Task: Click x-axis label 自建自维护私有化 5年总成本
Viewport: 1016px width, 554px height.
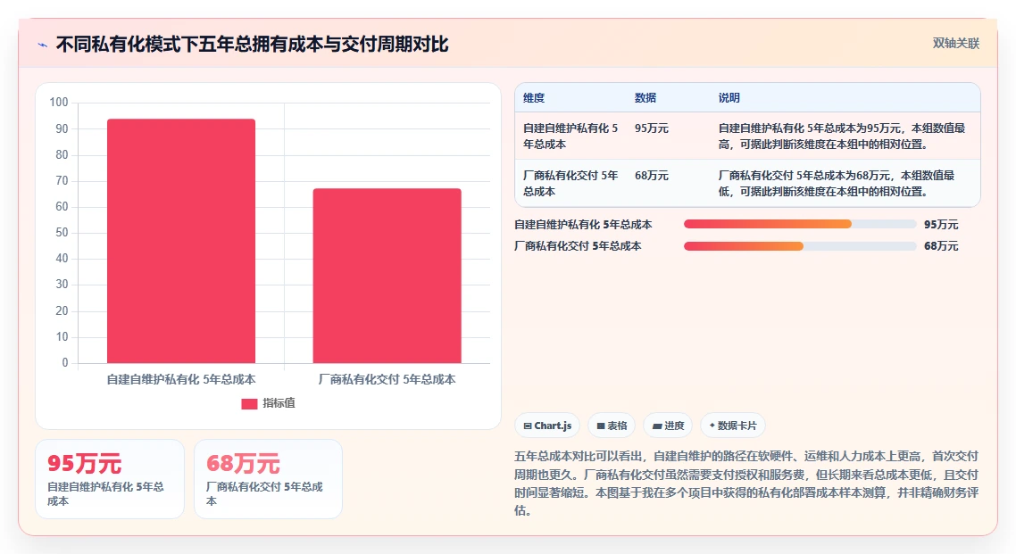Action: pyautogui.click(x=180, y=379)
